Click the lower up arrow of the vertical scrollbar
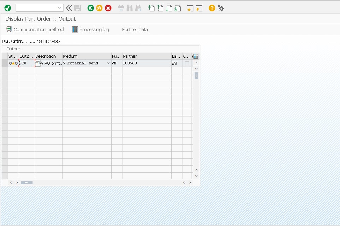340x226 pixels. coord(196,170)
